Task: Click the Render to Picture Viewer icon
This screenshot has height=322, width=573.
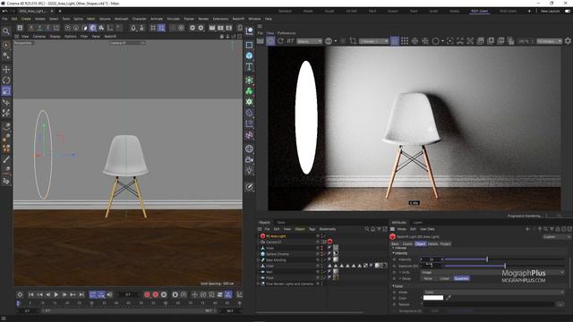Action: (x=220, y=28)
